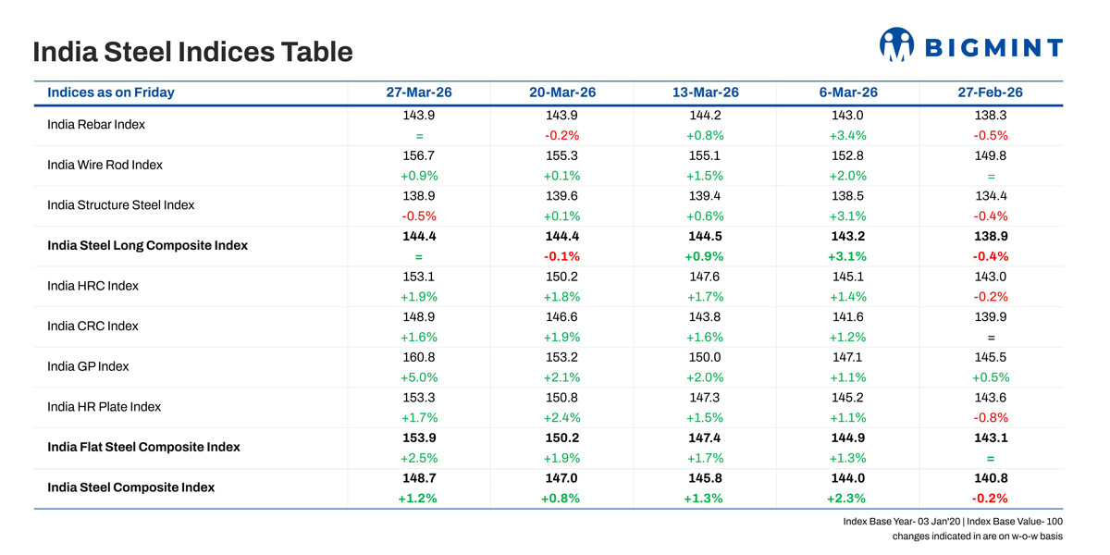Click the India Steel Composite Index label
The image size is (1110, 555).
tap(130, 487)
